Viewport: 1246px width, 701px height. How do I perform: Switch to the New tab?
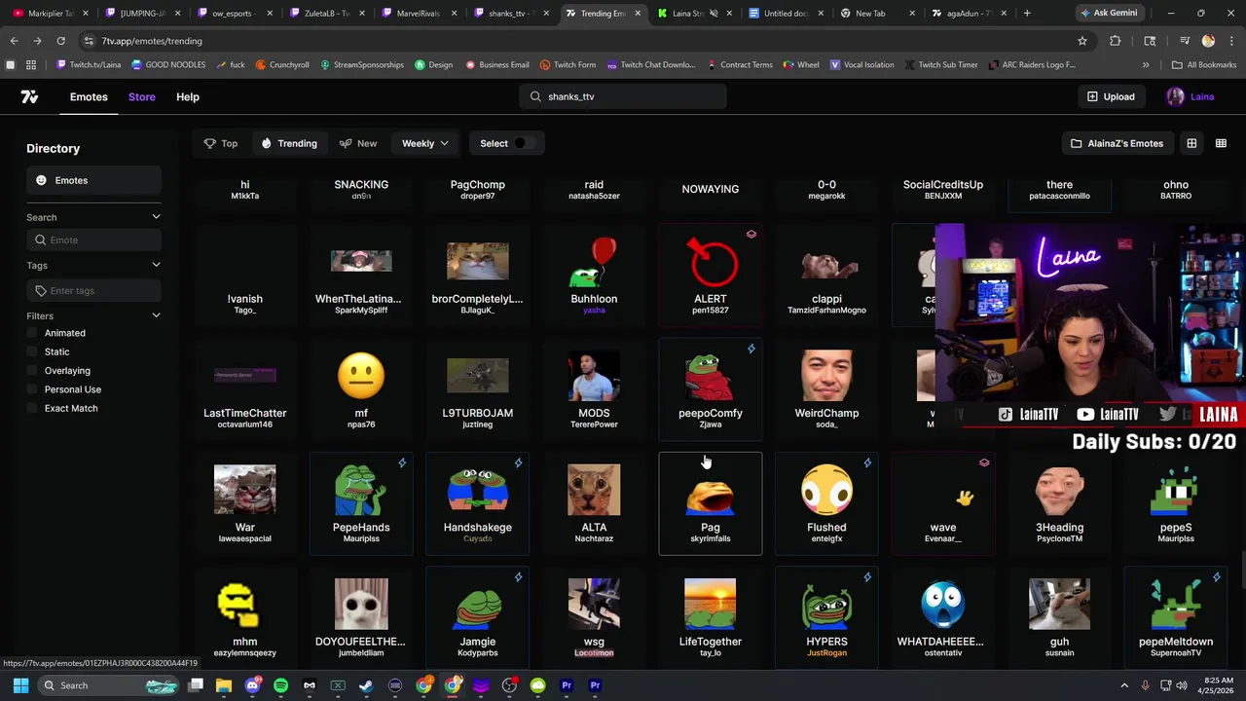point(358,143)
